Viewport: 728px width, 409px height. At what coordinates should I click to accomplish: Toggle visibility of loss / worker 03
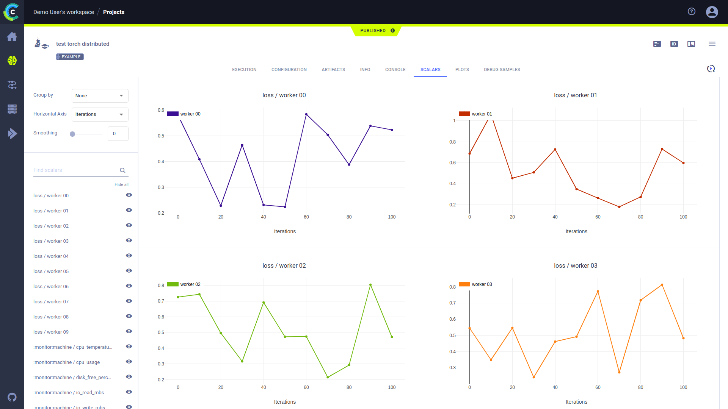click(x=129, y=241)
